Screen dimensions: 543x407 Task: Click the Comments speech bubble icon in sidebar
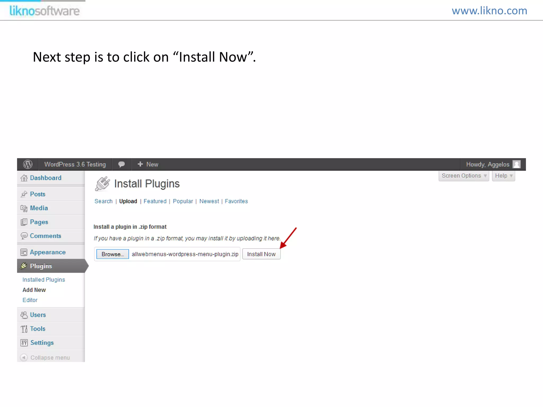pos(24,236)
